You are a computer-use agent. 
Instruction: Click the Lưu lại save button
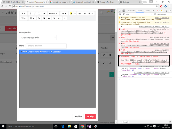point(90,116)
